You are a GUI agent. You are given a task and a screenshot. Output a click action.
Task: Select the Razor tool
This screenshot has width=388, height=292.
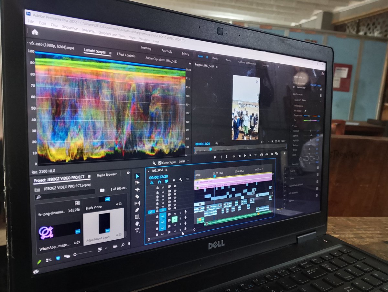click(x=137, y=196)
